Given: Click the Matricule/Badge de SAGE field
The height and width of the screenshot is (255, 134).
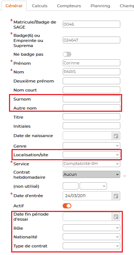Looking at the screenshot, I should point(91,24).
